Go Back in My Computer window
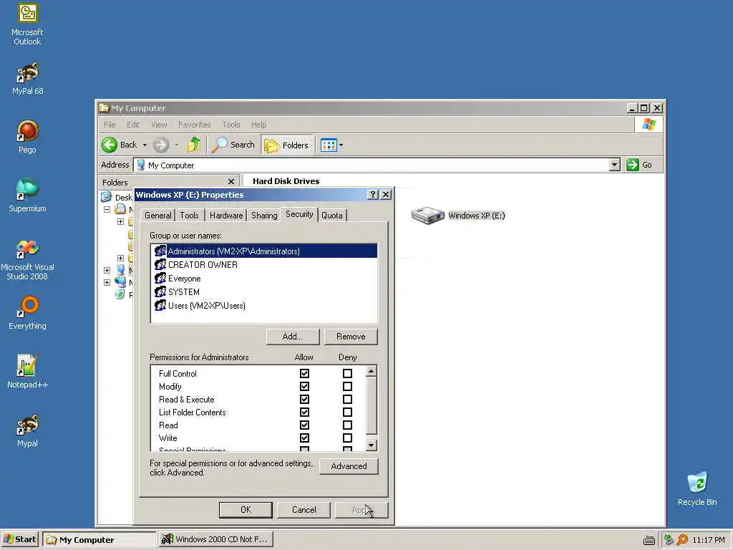The image size is (733, 550). coord(120,145)
